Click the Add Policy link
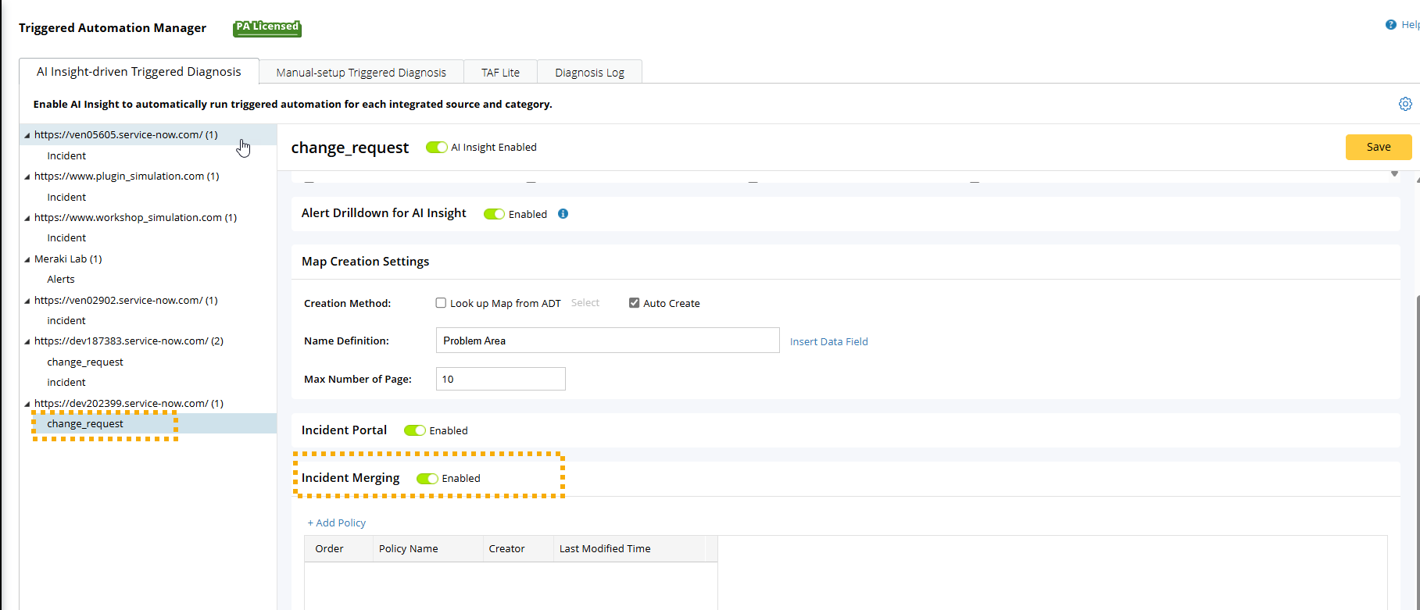Screen dimensions: 1420x610 (x=337, y=523)
